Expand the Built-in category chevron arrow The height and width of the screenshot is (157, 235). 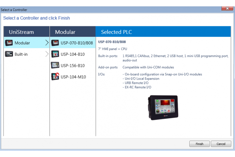(x=47, y=54)
